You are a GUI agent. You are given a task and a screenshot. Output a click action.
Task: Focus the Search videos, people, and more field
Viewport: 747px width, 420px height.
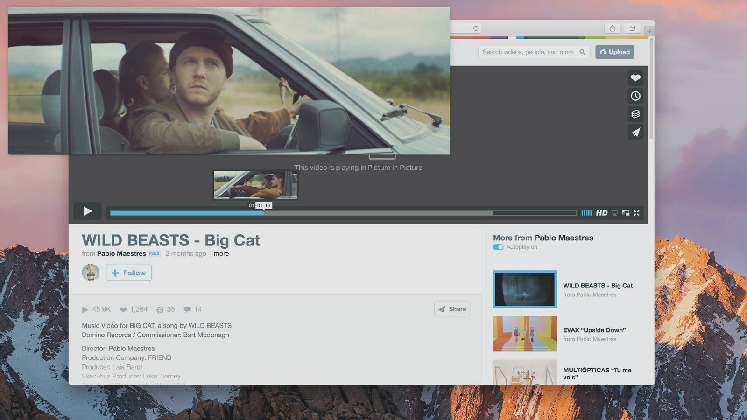click(x=534, y=52)
